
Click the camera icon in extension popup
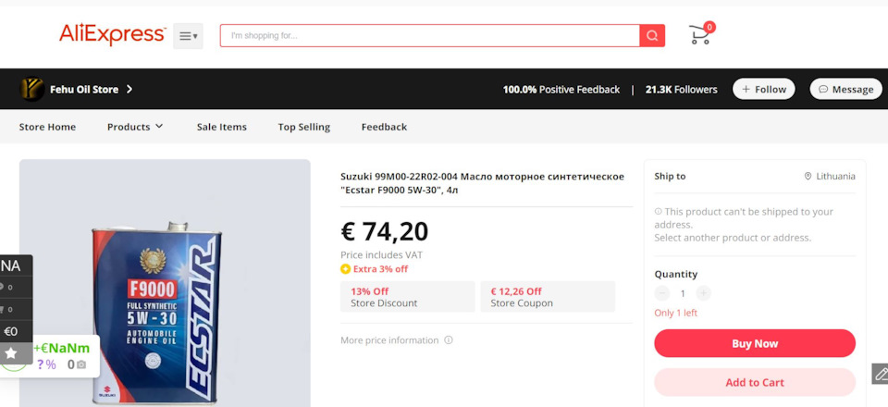81,365
